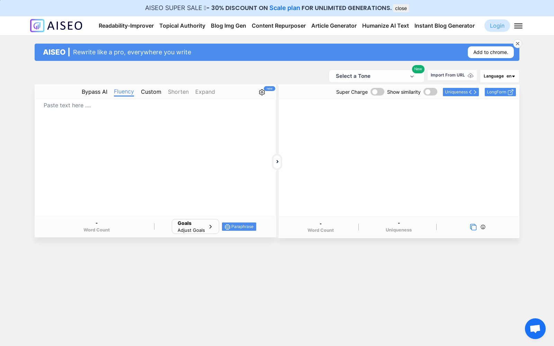Click the panel divider arrow handle
The height and width of the screenshot is (346, 554).
click(277, 162)
